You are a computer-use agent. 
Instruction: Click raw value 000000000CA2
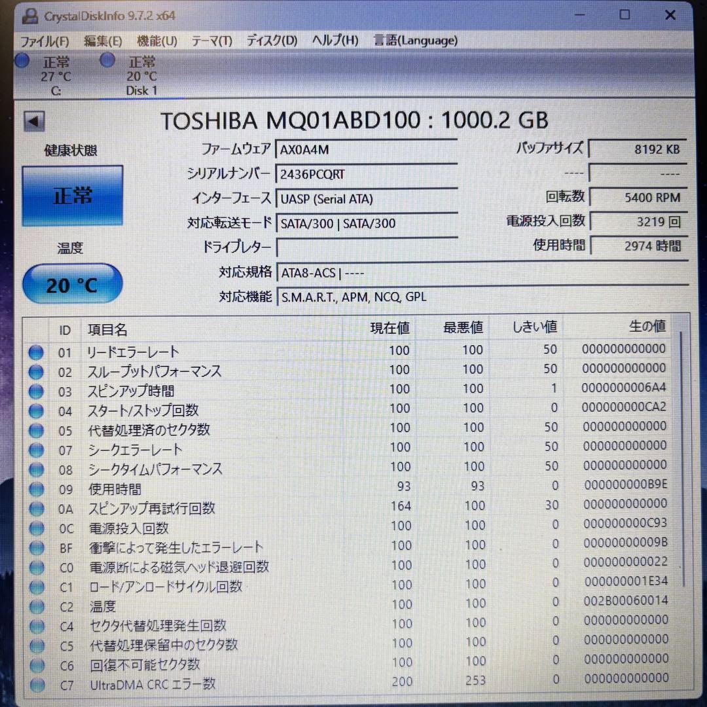[624, 407]
